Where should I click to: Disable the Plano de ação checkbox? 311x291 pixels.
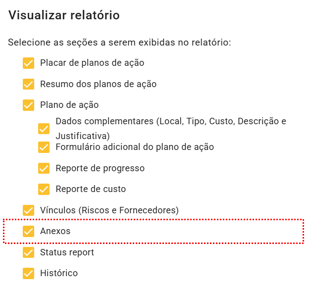(29, 105)
